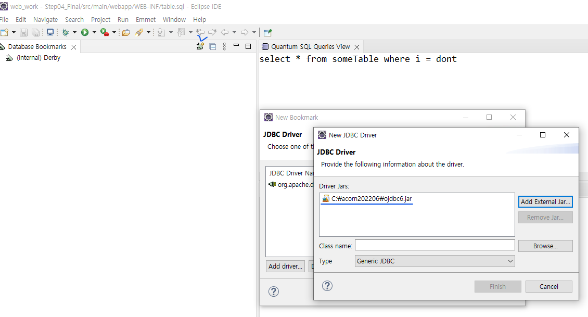This screenshot has width=588, height=317.
Task: Open the Project menu
Action: (100, 19)
